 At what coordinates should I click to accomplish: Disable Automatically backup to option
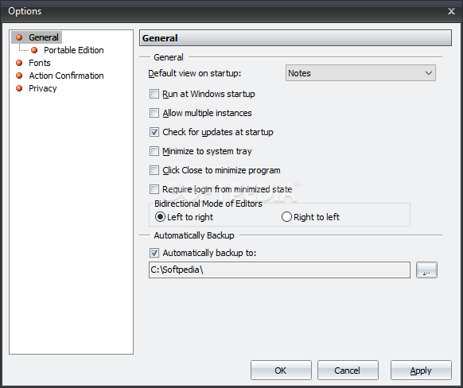coord(154,253)
